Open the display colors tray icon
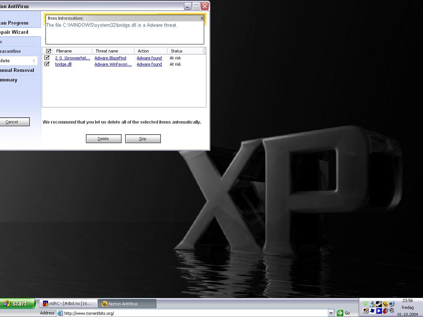 point(366,310)
